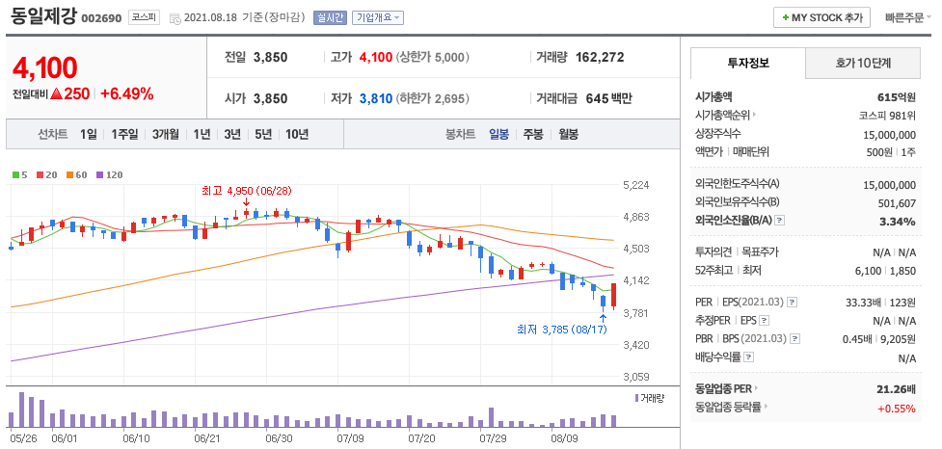The width and height of the screenshot is (942, 449).
Task: Click the 거래대금 value 645 백만
Action: pyautogui.click(x=608, y=98)
